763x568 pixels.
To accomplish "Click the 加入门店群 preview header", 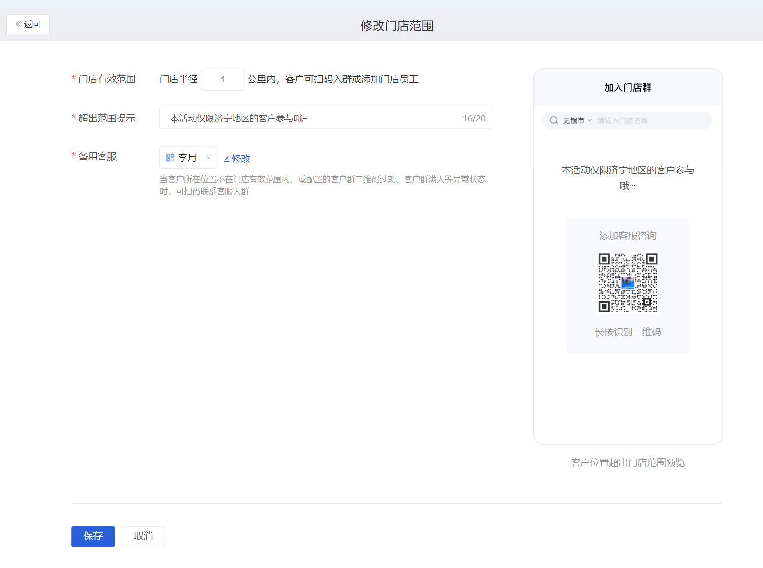I will (628, 87).
